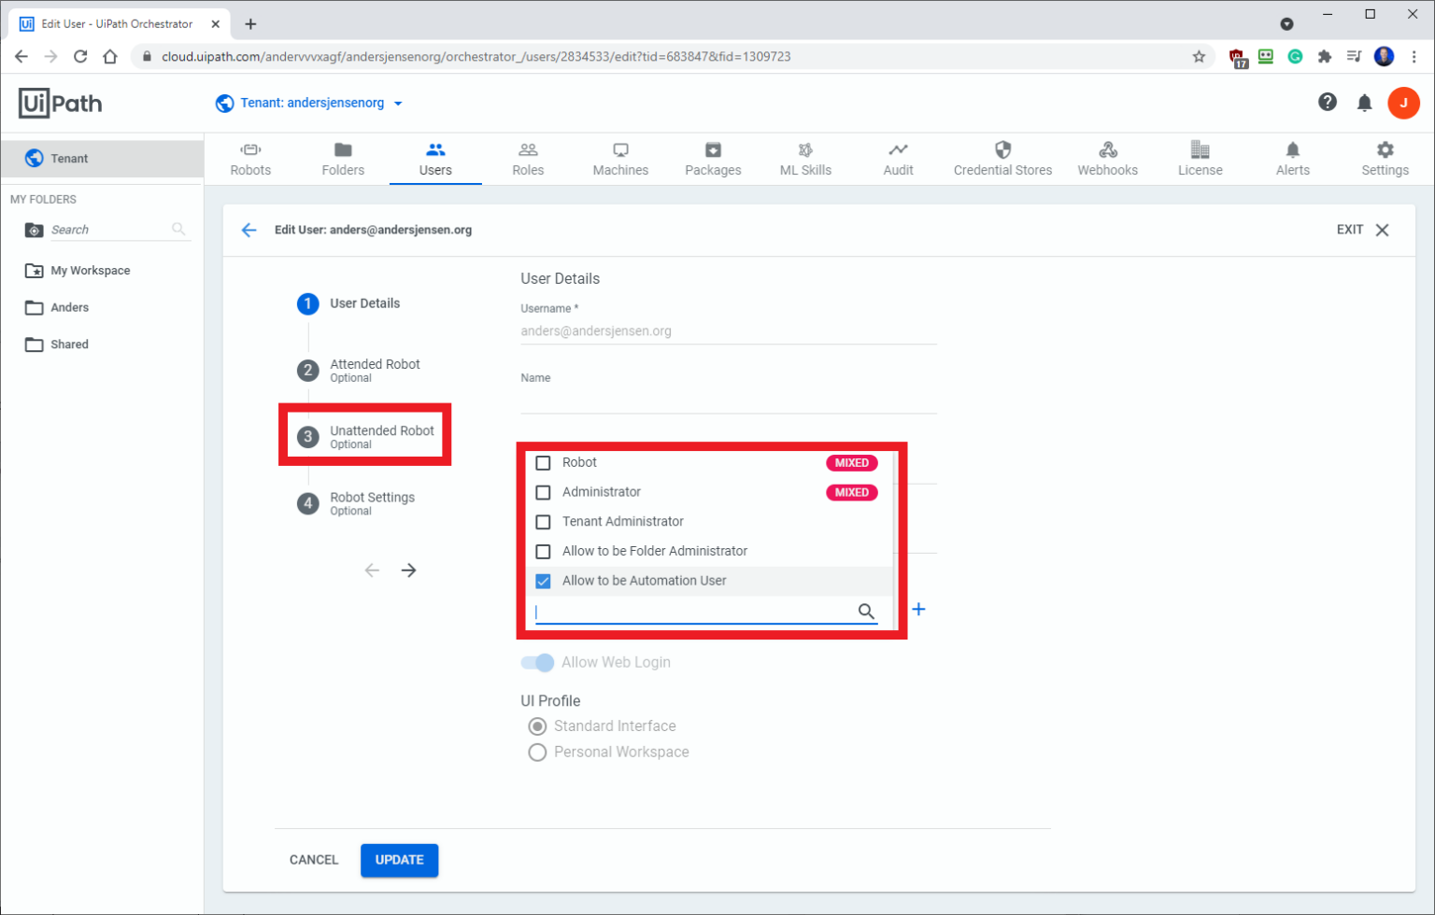Open Chrome's three-dot browser menu
The image size is (1435, 915).
[1415, 56]
